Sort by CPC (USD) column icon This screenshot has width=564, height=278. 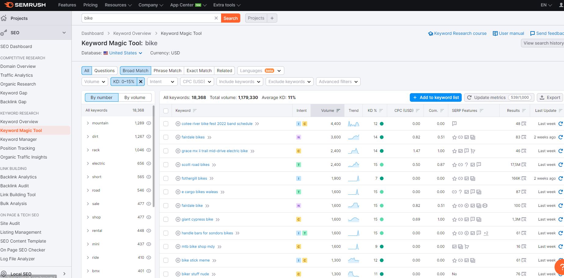coord(417,111)
